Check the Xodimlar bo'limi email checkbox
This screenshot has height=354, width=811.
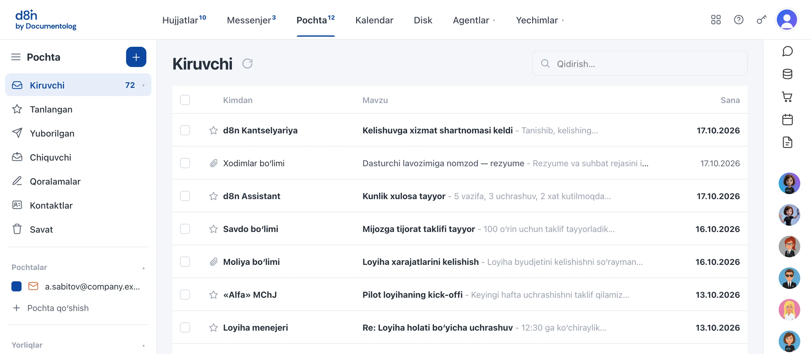185,163
